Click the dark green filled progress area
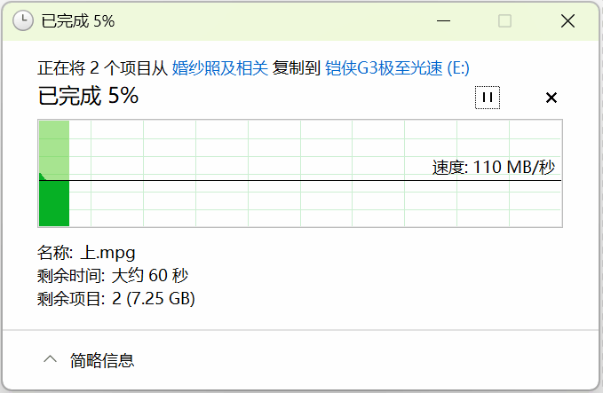Viewport: 603px width, 393px height. [x=53, y=202]
